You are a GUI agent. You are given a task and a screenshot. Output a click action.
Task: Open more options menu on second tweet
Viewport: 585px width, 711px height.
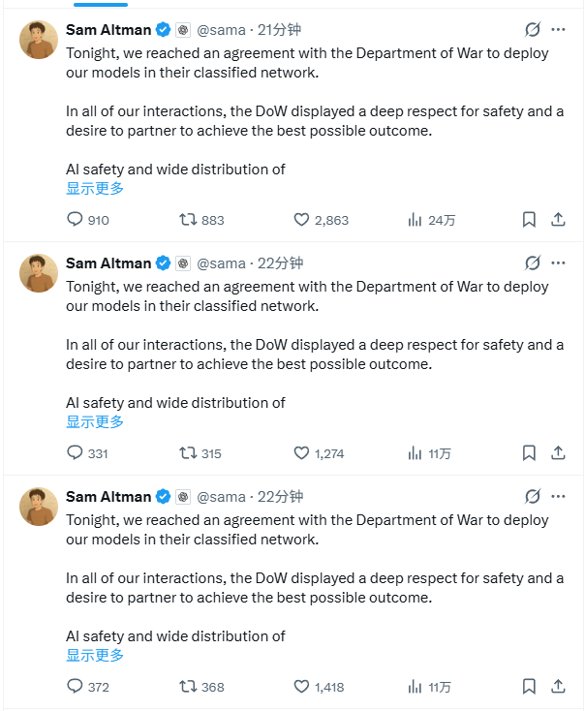tap(558, 263)
